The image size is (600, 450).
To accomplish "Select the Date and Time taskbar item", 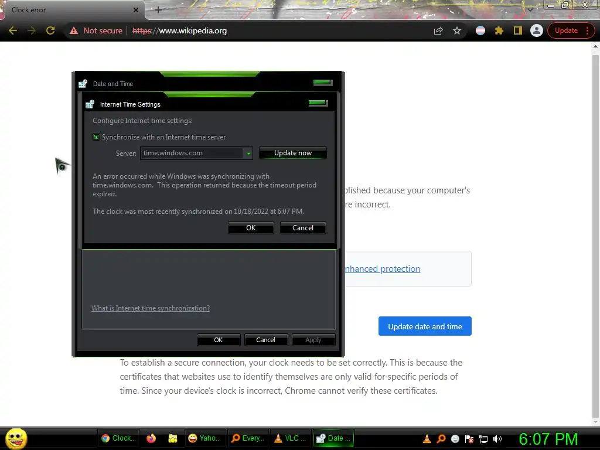I will tap(333, 438).
